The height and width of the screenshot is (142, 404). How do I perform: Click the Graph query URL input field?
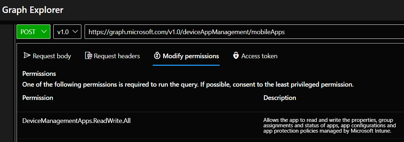pos(244,32)
